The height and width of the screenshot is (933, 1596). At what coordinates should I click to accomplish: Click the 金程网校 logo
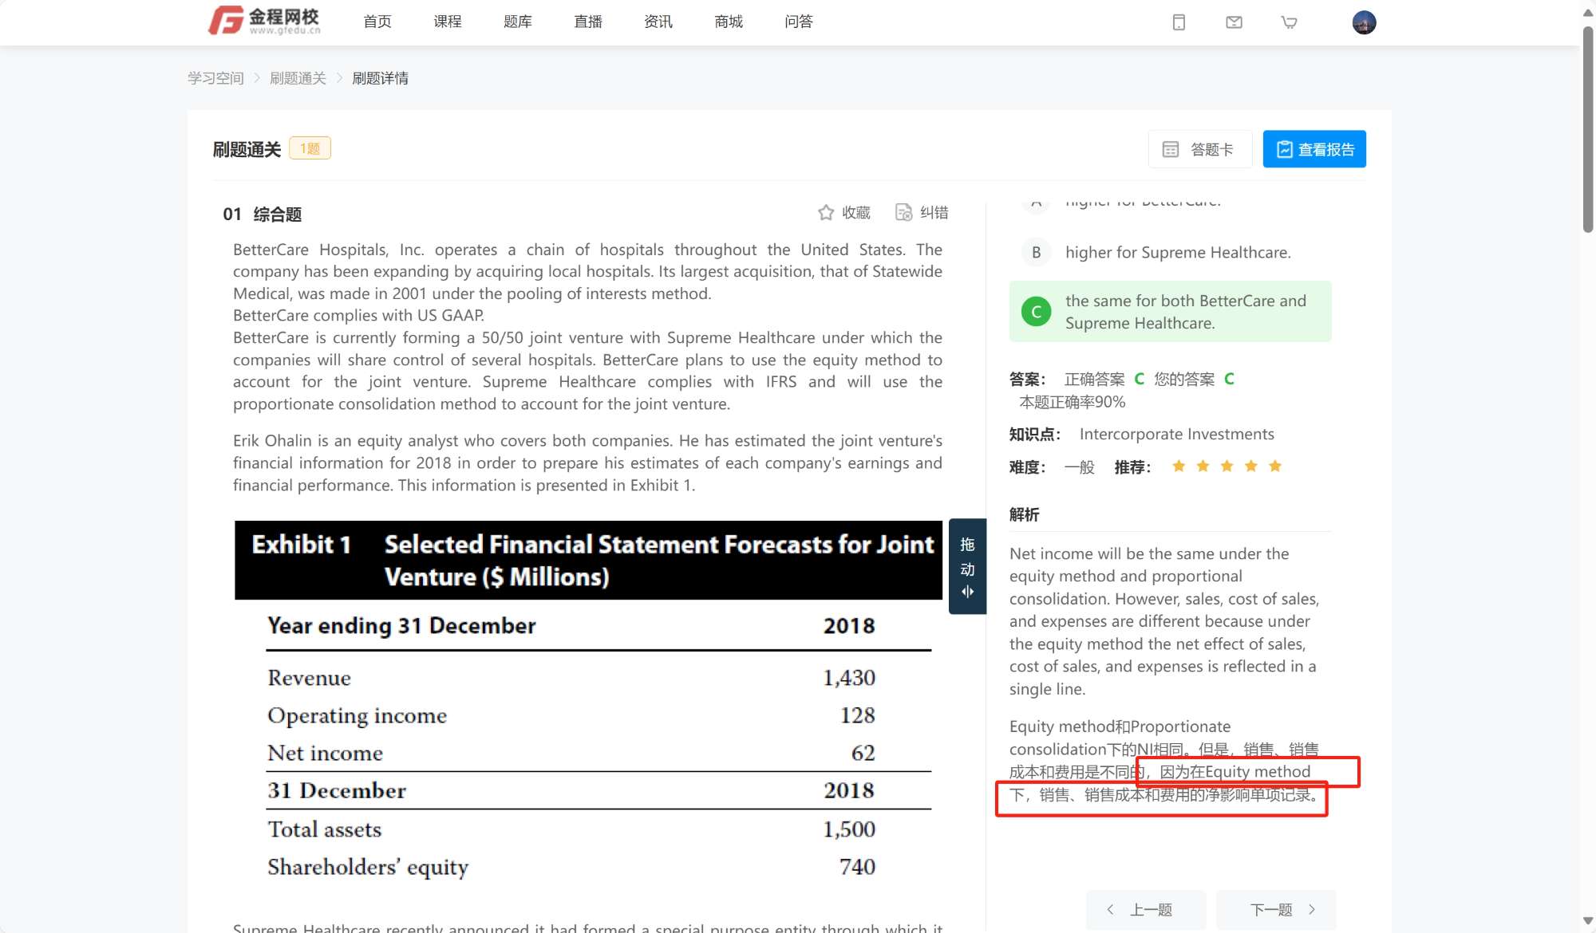(264, 22)
